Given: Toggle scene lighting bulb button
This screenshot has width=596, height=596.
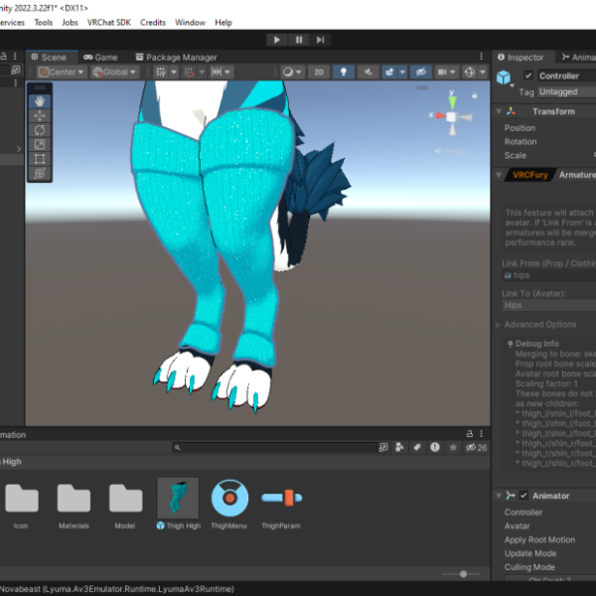Looking at the screenshot, I should click(344, 72).
